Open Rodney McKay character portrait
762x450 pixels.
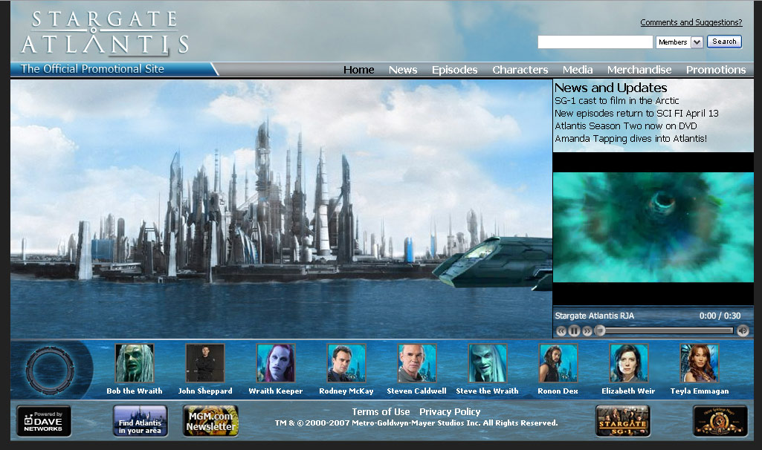pos(346,364)
